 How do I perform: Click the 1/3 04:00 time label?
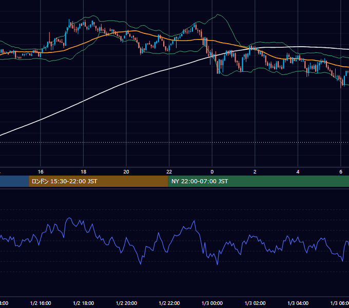pos(298,303)
